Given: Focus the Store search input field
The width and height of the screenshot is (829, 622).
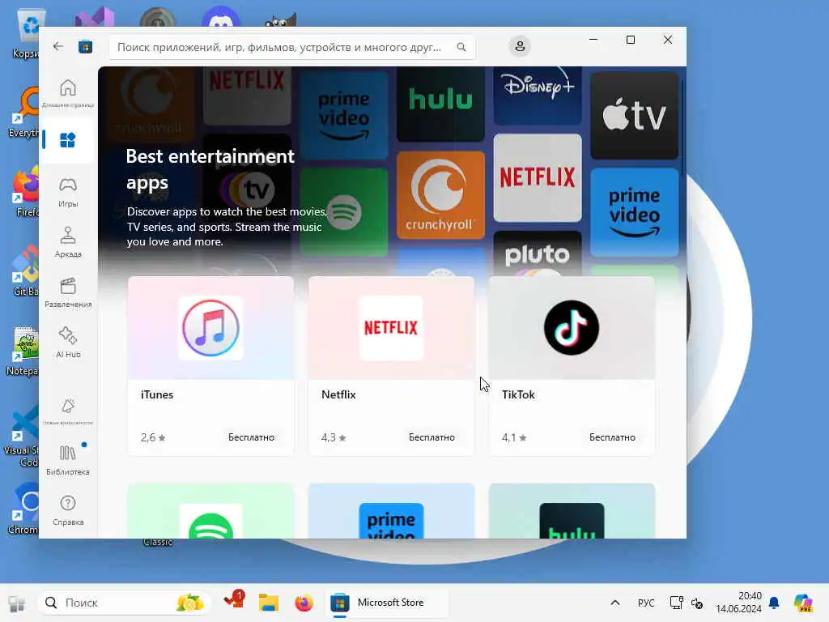Looking at the screenshot, I should point(291,47).
